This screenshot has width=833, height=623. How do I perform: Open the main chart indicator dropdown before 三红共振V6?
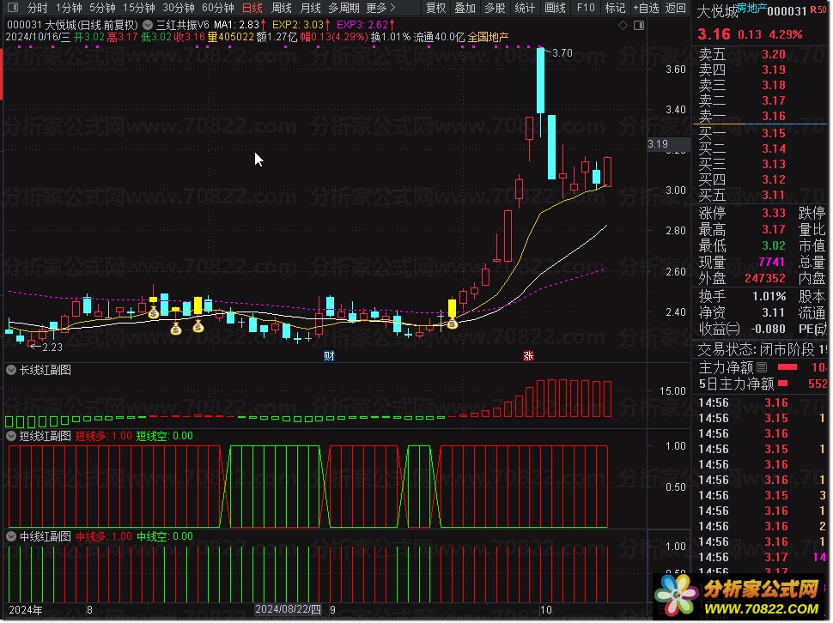point(148,25)
